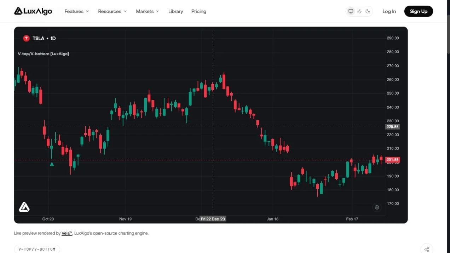
Task: Open the Vela™ link
Action: point(67,233)
